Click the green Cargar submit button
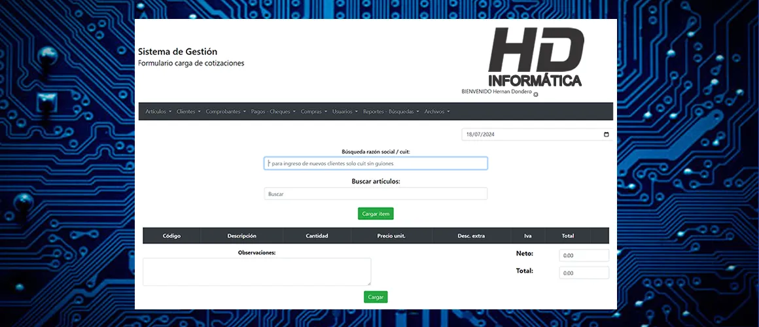The height and width of the screenshot is (327, 759). [376, 297]
